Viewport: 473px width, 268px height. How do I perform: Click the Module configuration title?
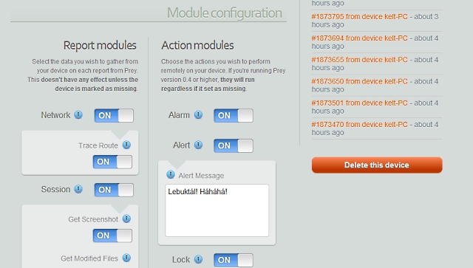[225, 13]
